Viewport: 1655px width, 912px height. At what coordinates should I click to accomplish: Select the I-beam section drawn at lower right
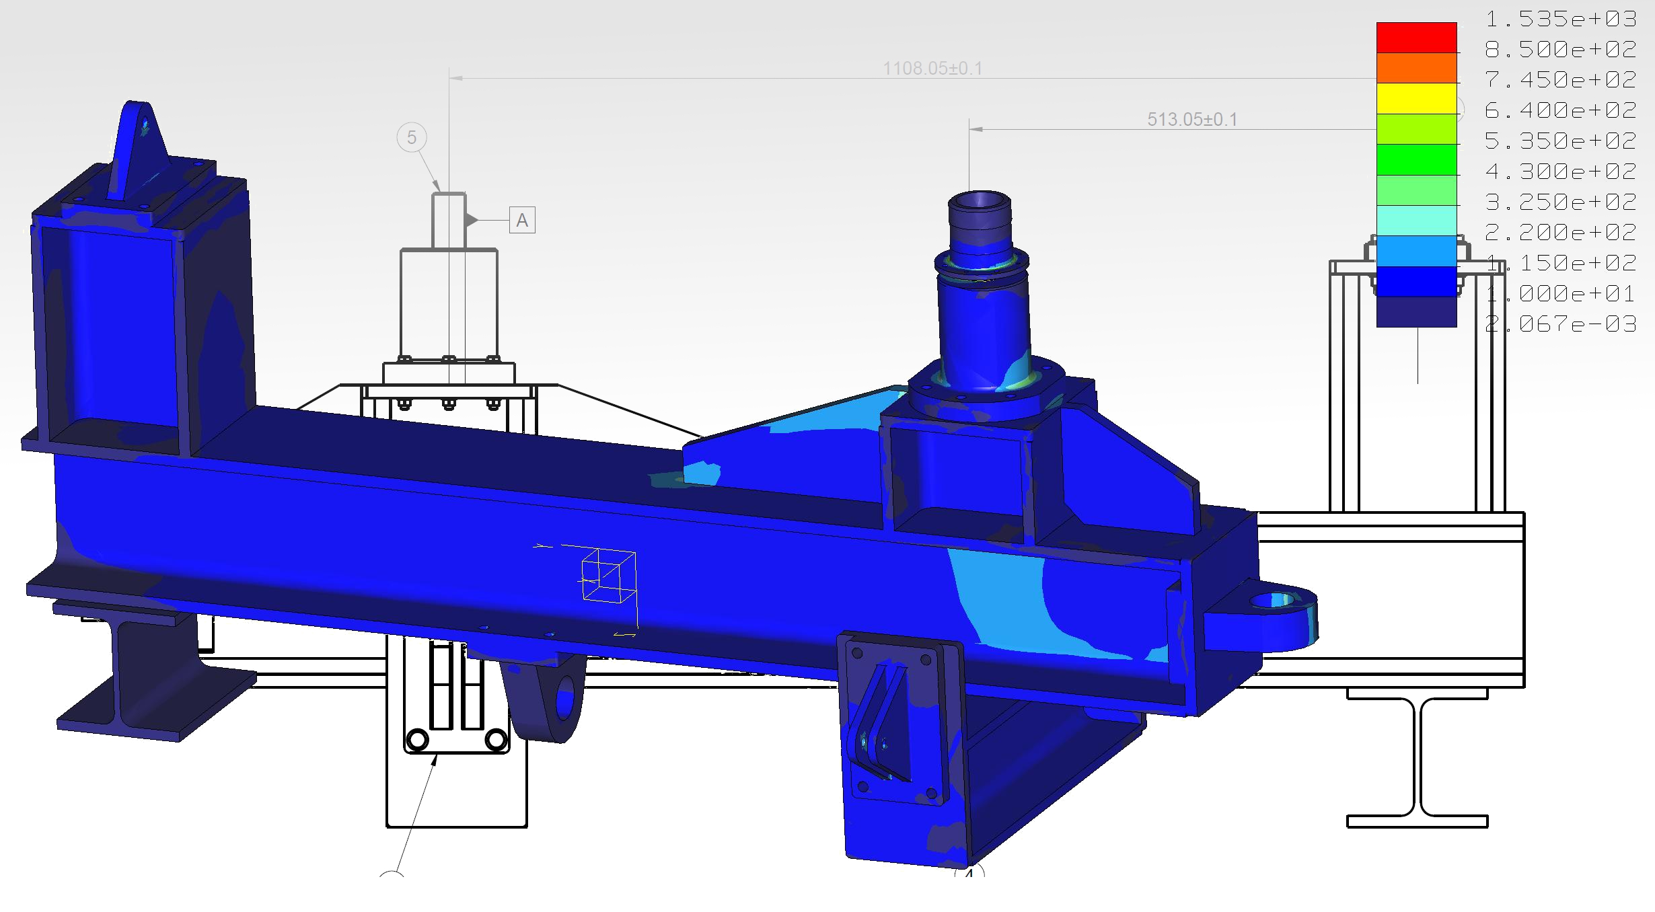point(1418,757)
